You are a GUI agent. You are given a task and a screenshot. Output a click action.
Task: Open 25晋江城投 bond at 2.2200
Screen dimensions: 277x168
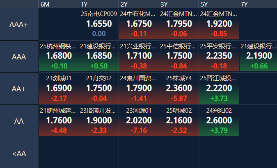(x=218, y=88)
